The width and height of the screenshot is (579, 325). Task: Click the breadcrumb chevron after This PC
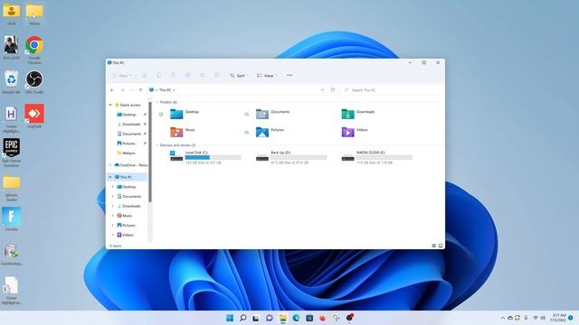175,90
